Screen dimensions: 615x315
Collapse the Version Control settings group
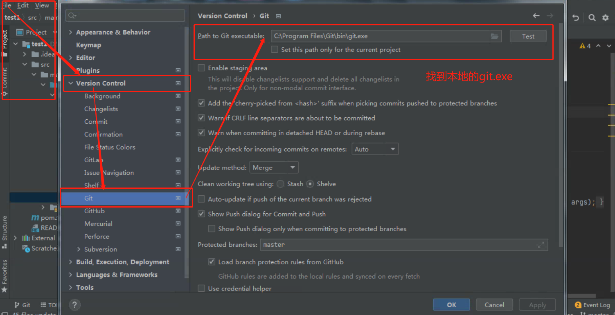(71, 83)
